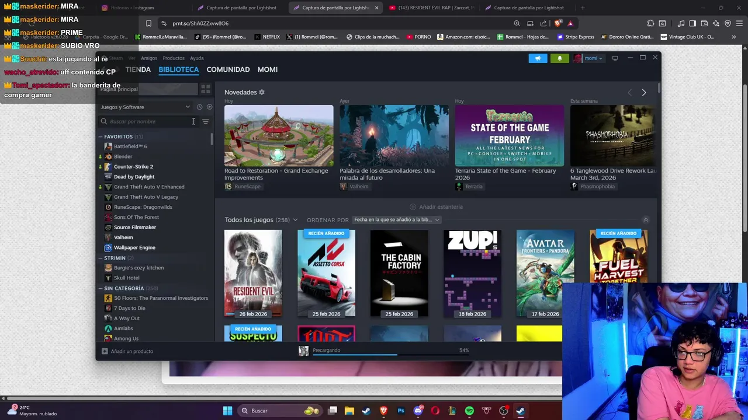
Task: Expand Todos los juegos dropdown arrow
Action: 295,220
